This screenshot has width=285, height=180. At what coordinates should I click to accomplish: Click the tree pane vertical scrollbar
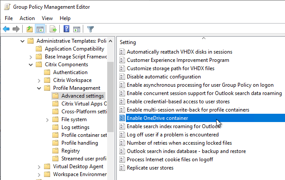pos(110,96)
